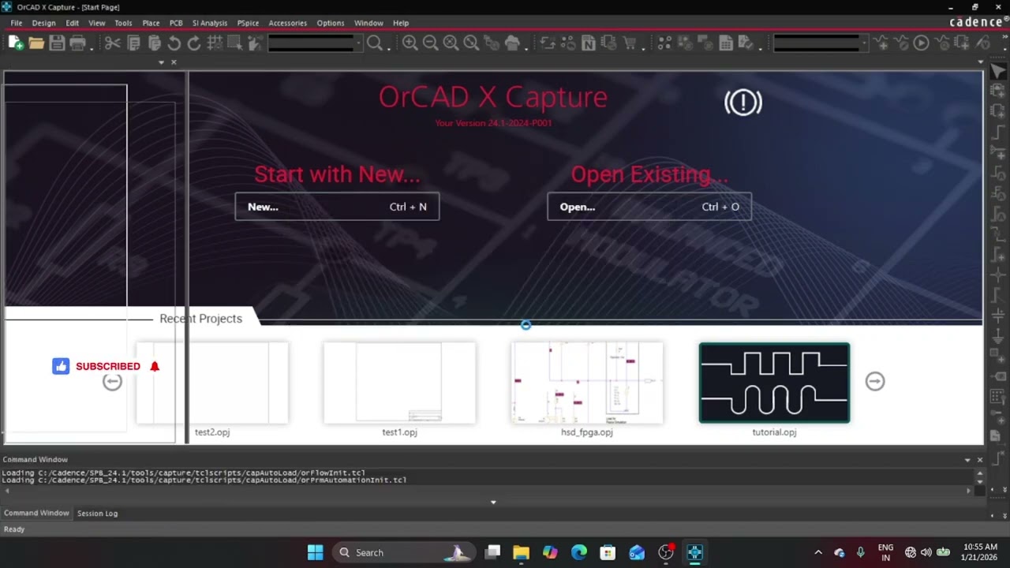Click the Zoom In icon
The width and height of the screenshot is (1010, 568).
click(x=410, y=43)
